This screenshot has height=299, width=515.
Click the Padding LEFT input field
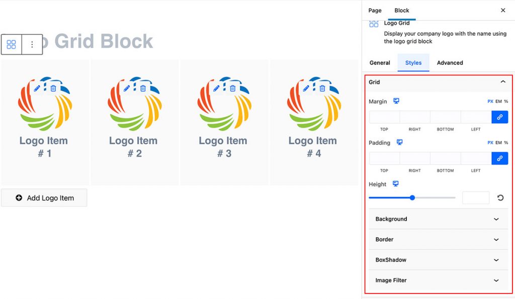click(476, 159)
